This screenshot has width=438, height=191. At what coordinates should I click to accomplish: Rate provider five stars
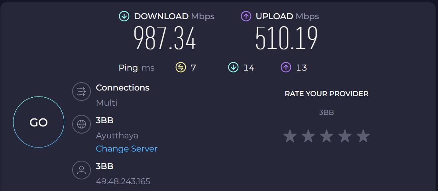point(363,136)
